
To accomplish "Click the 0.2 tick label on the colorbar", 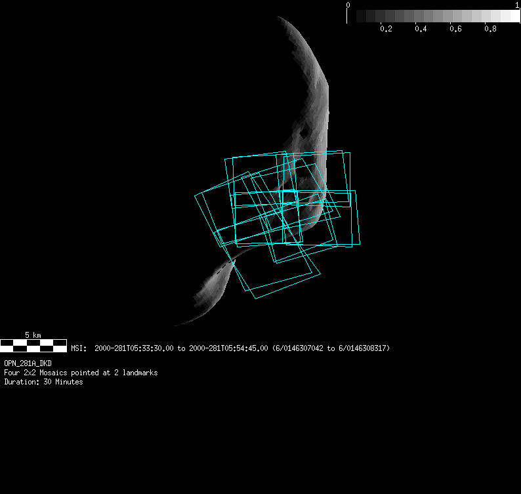I will tap(386, 29).
